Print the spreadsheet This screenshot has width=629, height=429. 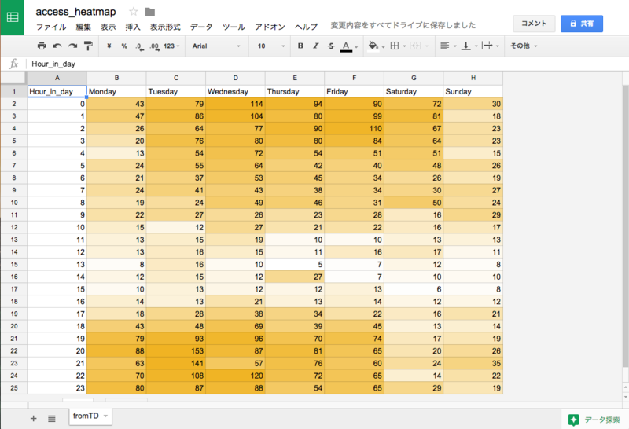click(x=42, y=46)
